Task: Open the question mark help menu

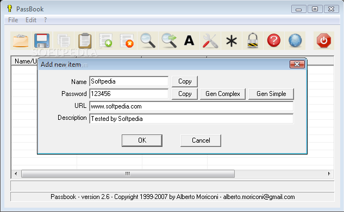Action: click(45, 20)
